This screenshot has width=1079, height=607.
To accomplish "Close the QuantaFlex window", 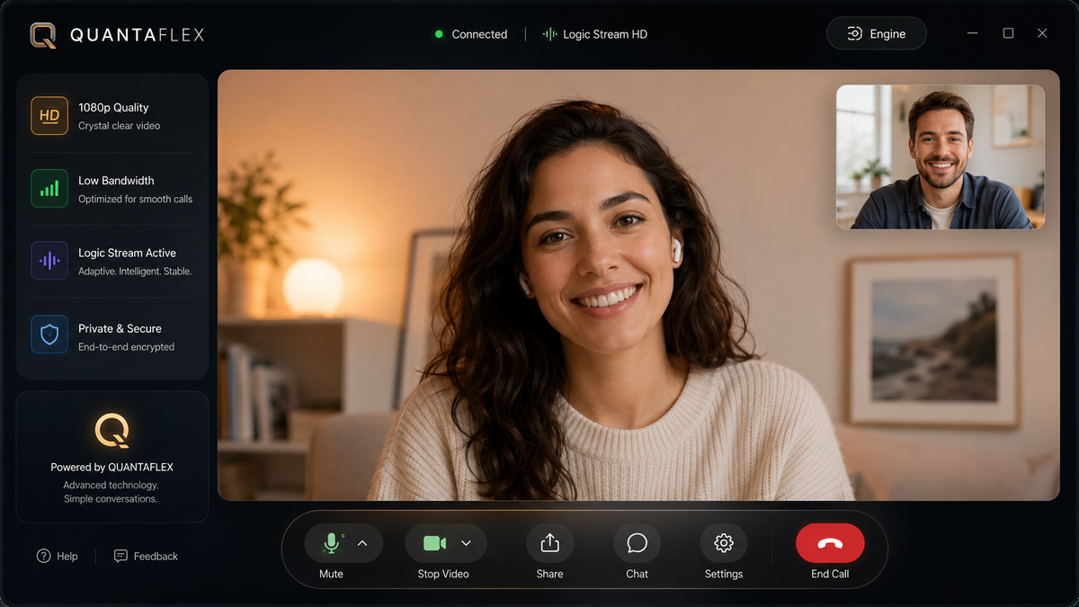I will click(1042, 33).
